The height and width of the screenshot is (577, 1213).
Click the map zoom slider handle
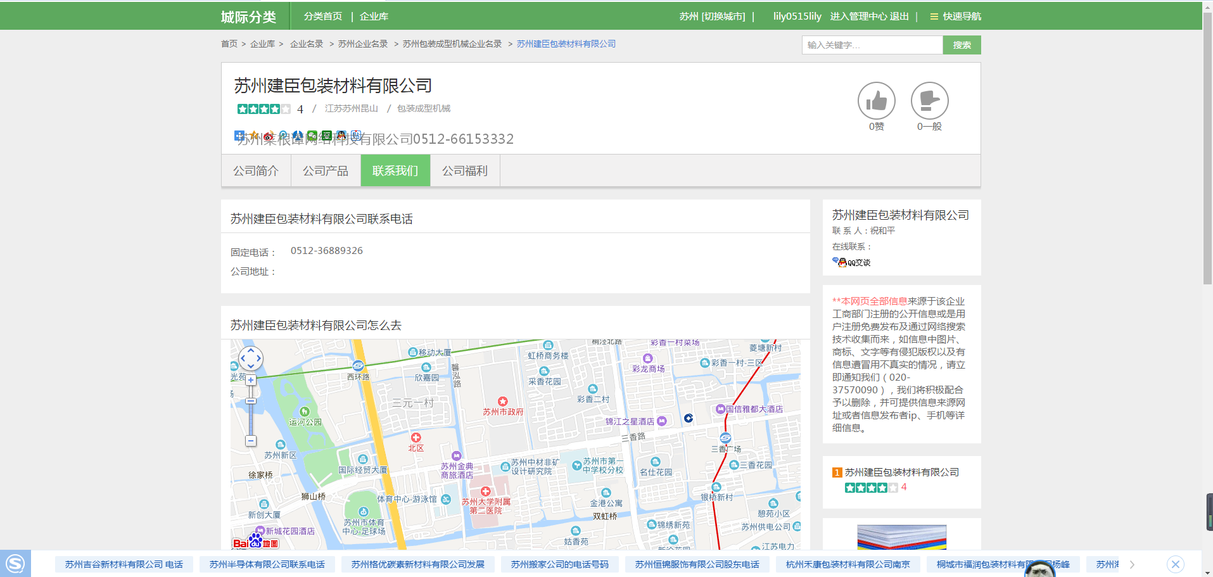251,401
